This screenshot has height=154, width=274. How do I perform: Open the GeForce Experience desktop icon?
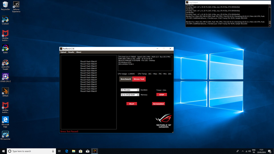coord(16,7)
